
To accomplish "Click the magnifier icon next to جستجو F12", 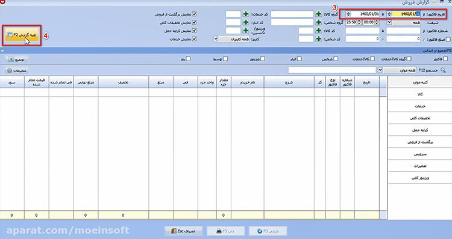I will tap(443, 70).
